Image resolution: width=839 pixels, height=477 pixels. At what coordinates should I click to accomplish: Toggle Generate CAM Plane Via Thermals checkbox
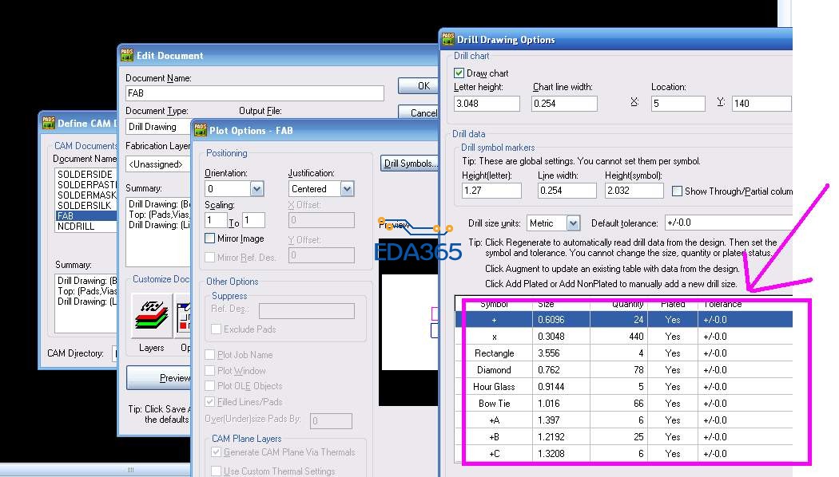[x=217, y=452]
